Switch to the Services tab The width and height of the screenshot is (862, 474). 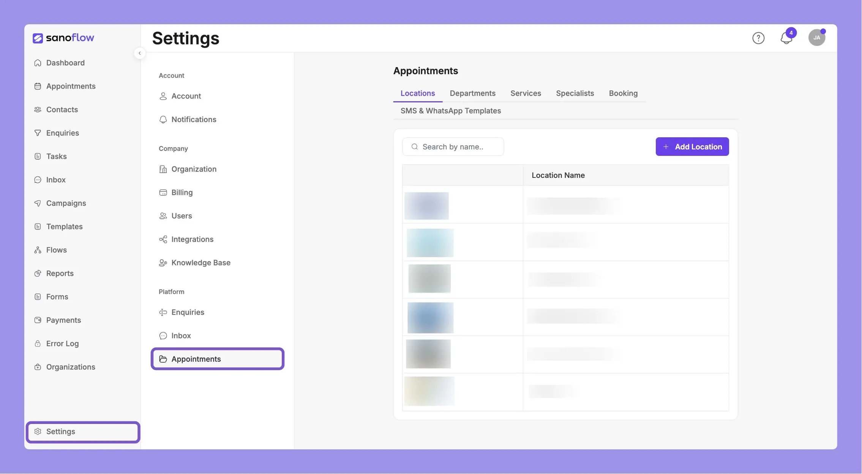526,93
